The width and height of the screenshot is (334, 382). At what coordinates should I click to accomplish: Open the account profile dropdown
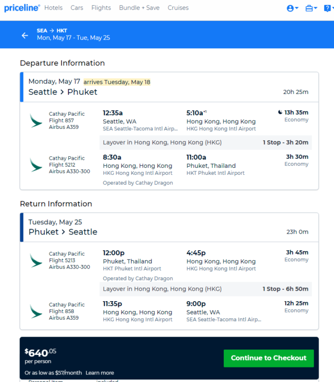pos(293,8)
